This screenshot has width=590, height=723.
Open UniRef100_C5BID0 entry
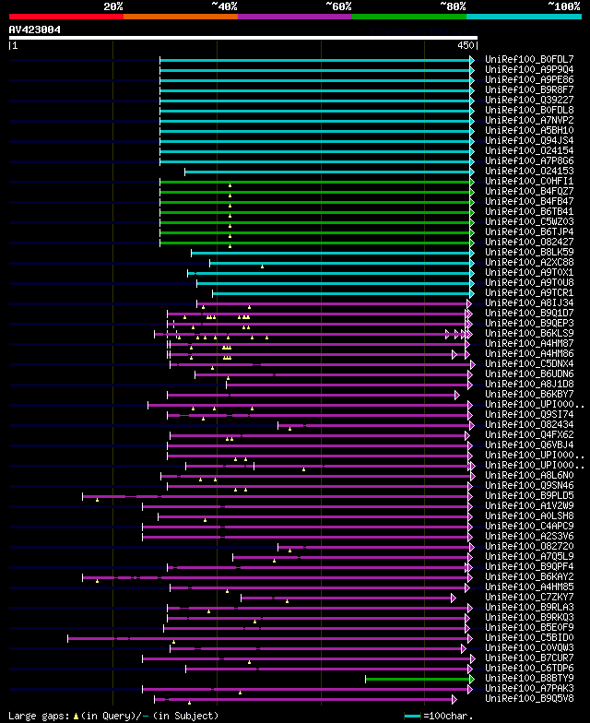pyautogui.click(x=529, y=638)
